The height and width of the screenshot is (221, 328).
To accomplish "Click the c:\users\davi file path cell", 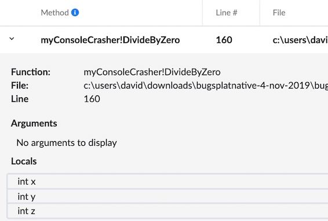I will [x=300, y=40].
